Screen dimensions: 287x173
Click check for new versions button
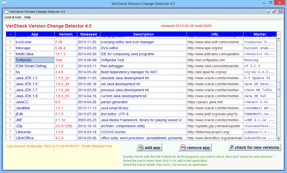point(254,147)
